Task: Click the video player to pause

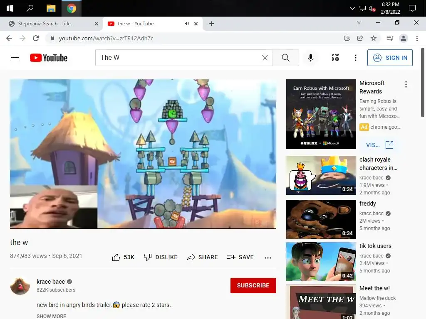Action: [143, 154]
